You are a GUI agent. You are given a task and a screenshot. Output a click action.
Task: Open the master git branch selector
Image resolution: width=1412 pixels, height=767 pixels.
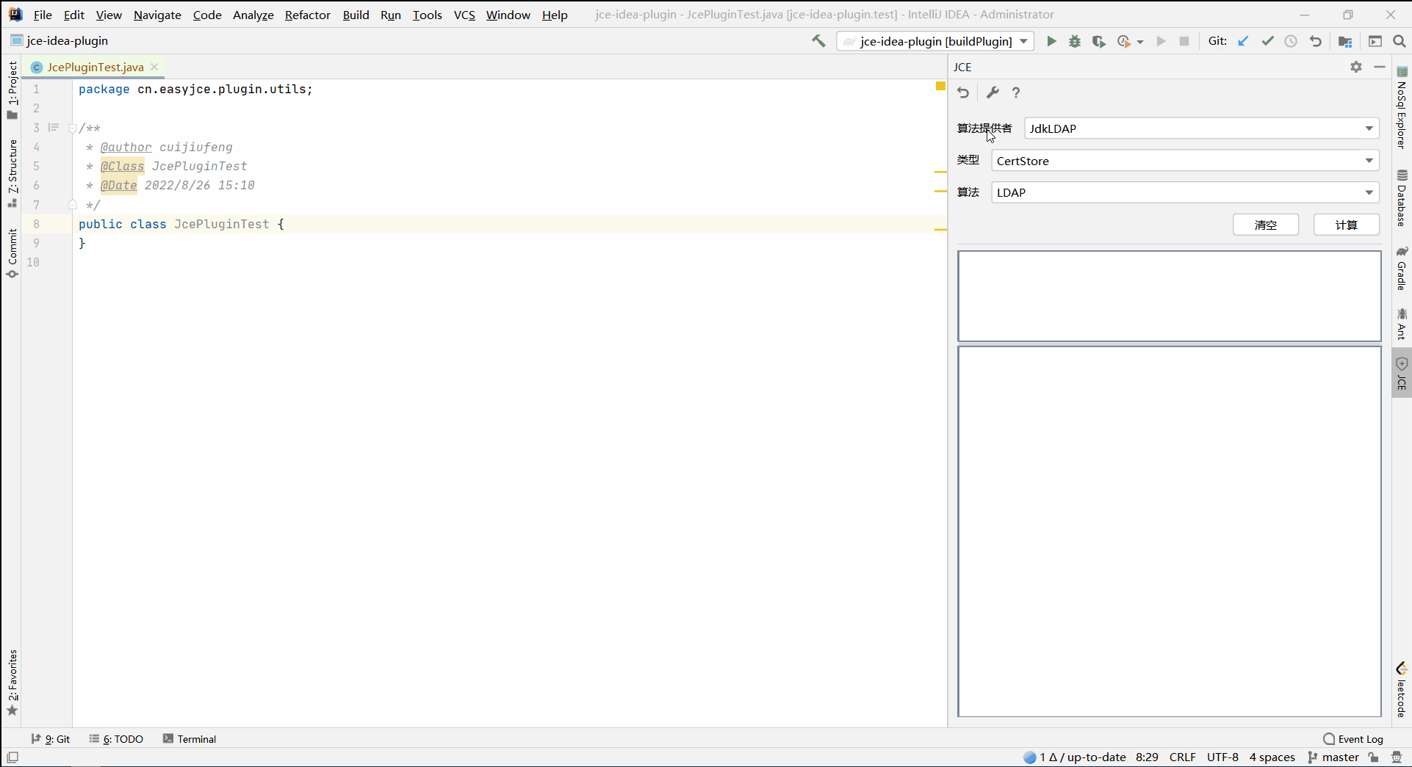(1333, 757)
